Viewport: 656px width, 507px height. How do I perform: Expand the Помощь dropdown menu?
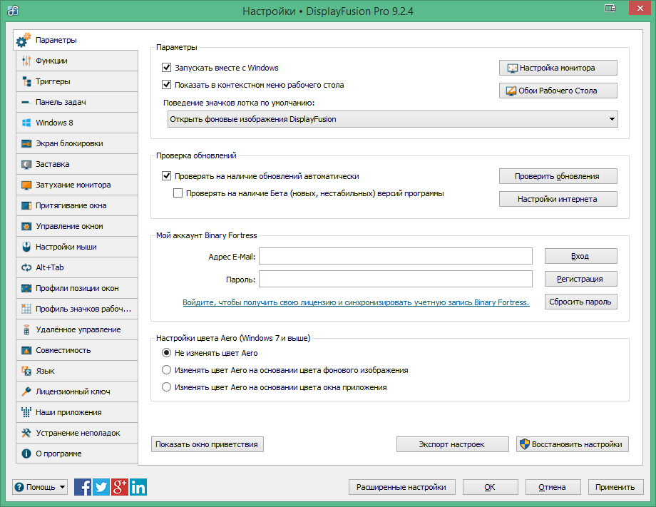click(x=62, y=487)
